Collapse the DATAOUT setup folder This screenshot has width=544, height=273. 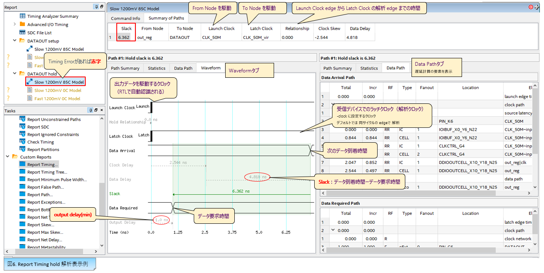pos(15,41)
